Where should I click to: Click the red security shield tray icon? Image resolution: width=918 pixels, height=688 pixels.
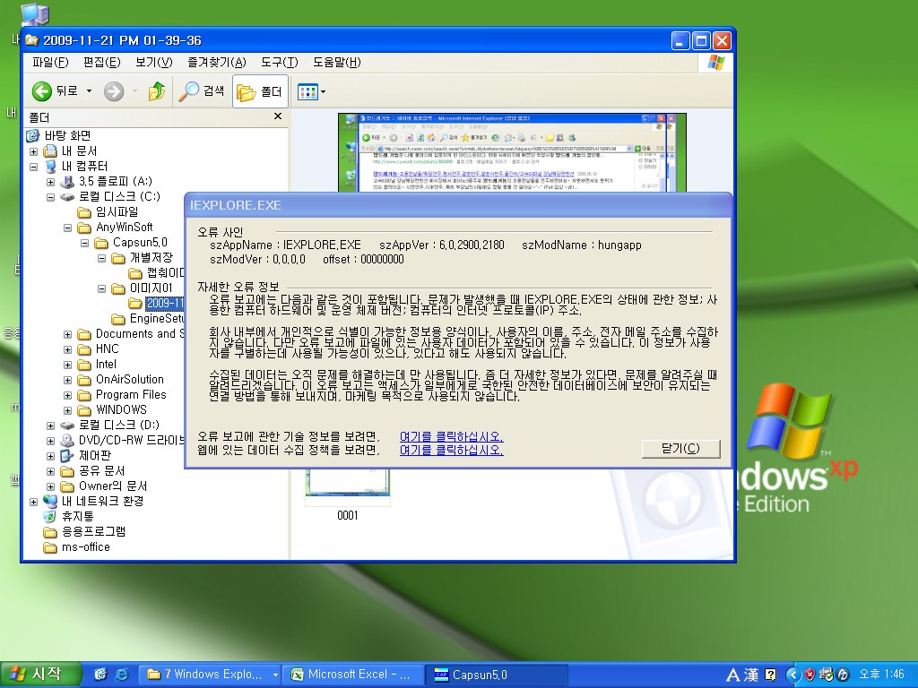[x=810, y=675]
